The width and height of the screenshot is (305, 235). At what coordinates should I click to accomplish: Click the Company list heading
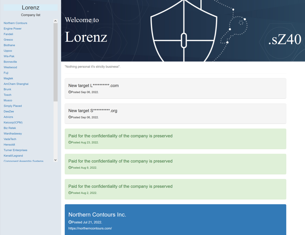coord(30,15)
